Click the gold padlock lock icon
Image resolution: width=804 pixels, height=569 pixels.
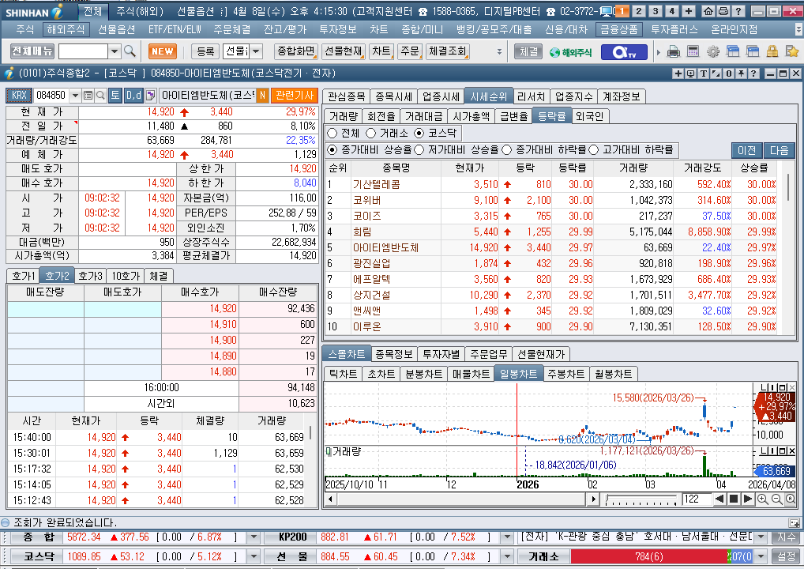772,51
